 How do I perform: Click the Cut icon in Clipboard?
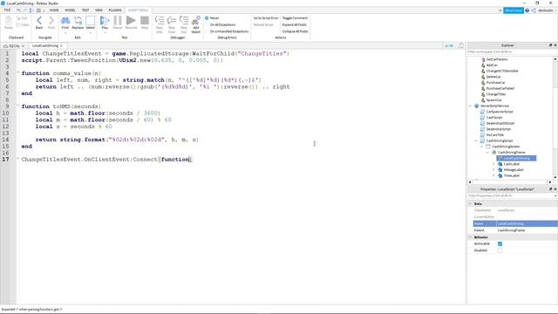pos(18,18)
